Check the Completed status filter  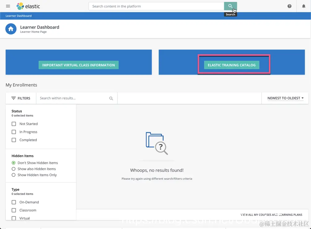point(14,140)
